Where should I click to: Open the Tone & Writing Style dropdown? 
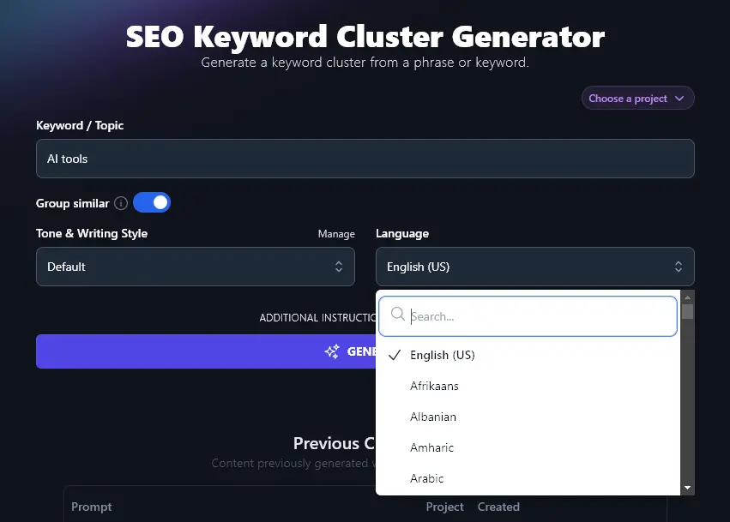(x=196, y=267)
